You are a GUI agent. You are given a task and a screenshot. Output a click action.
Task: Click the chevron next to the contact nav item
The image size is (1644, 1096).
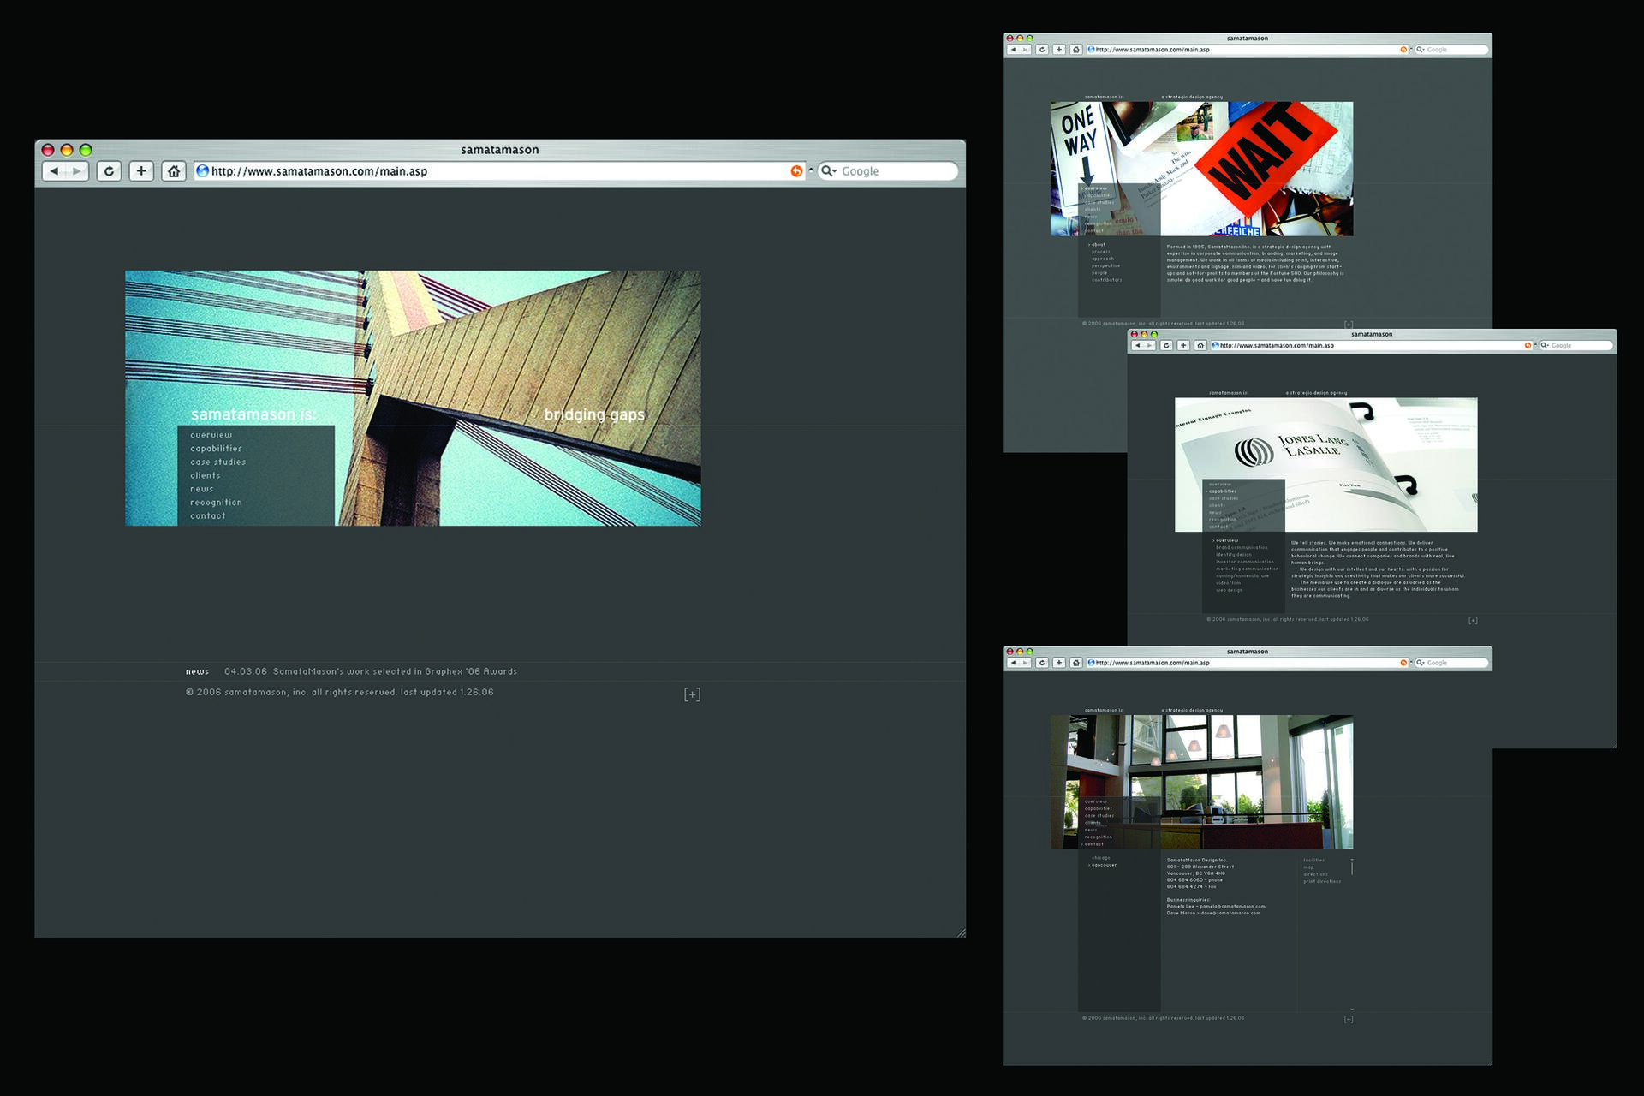point(1082,844)
